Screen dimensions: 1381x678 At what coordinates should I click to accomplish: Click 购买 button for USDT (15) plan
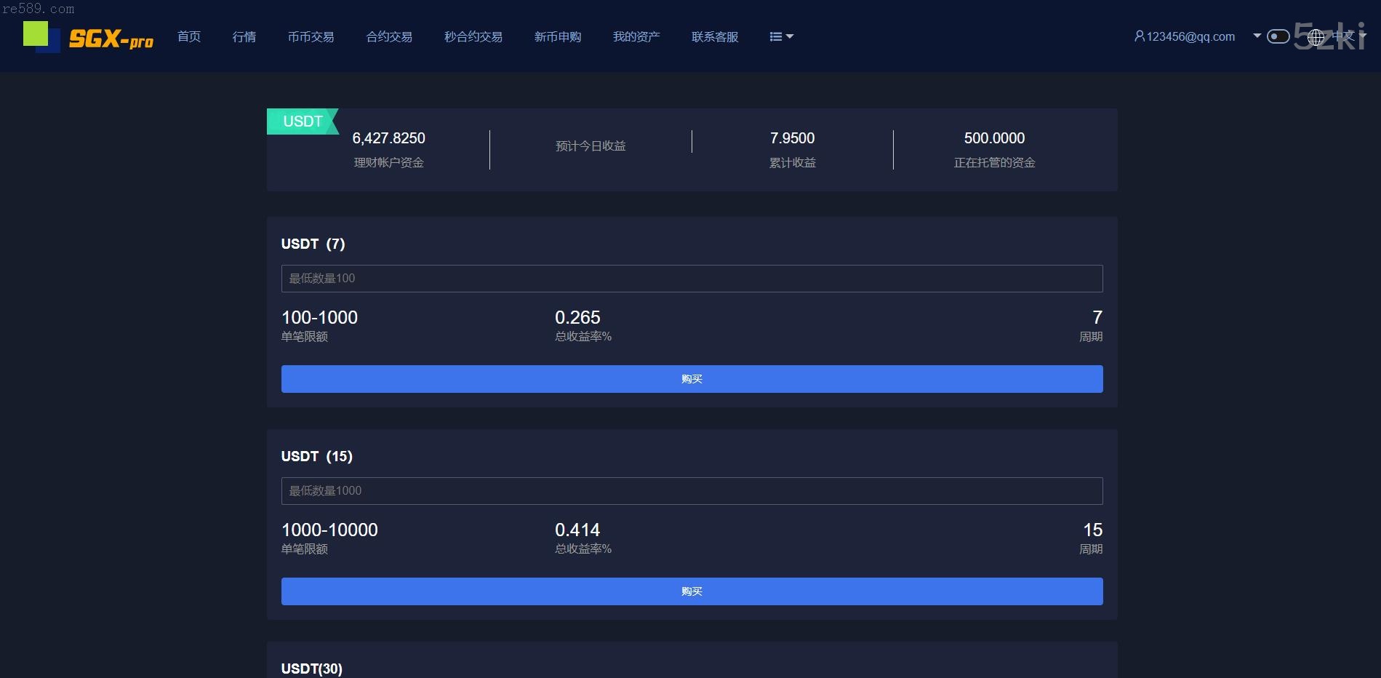pos(692,591)
